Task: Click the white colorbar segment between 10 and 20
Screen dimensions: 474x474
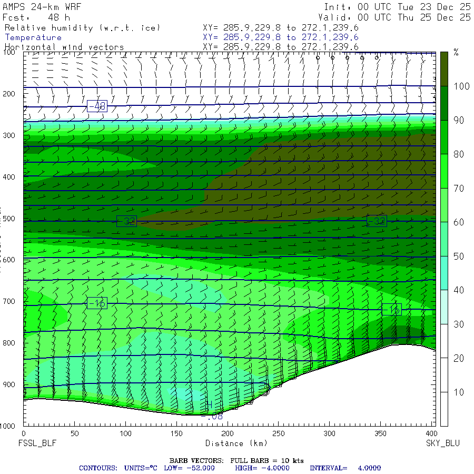Action: coord(444,375)
